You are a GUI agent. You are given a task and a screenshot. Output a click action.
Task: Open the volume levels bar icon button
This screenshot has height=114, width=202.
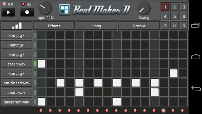pyautogui.click(x=16, y=26)
